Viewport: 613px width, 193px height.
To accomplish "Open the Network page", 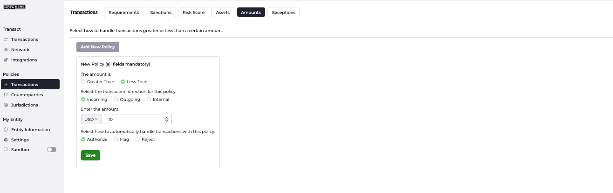I will (20, 50).
